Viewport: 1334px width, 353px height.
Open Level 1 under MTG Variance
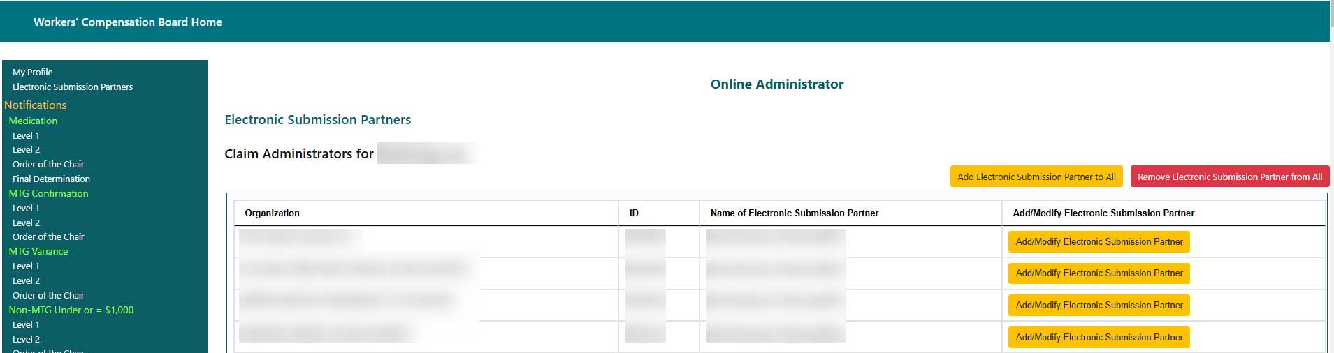point(26,266)
